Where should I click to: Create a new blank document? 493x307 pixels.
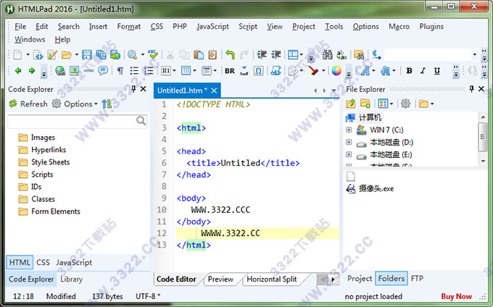point(17,54)
